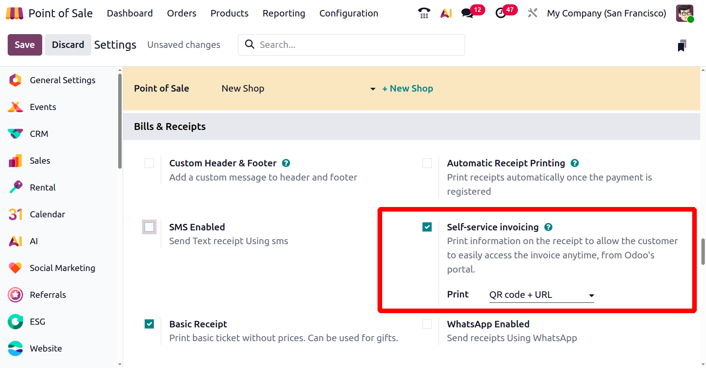Click the + New Shop link
The image size is (706, 368).
pyautogui.click(x=407, y=89)
